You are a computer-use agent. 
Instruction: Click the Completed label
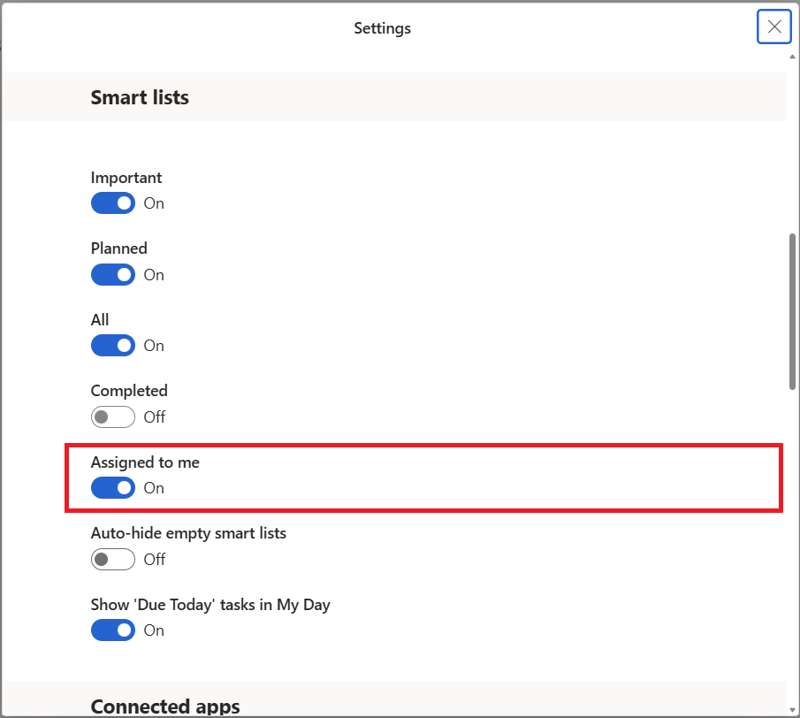pos(129,391)
